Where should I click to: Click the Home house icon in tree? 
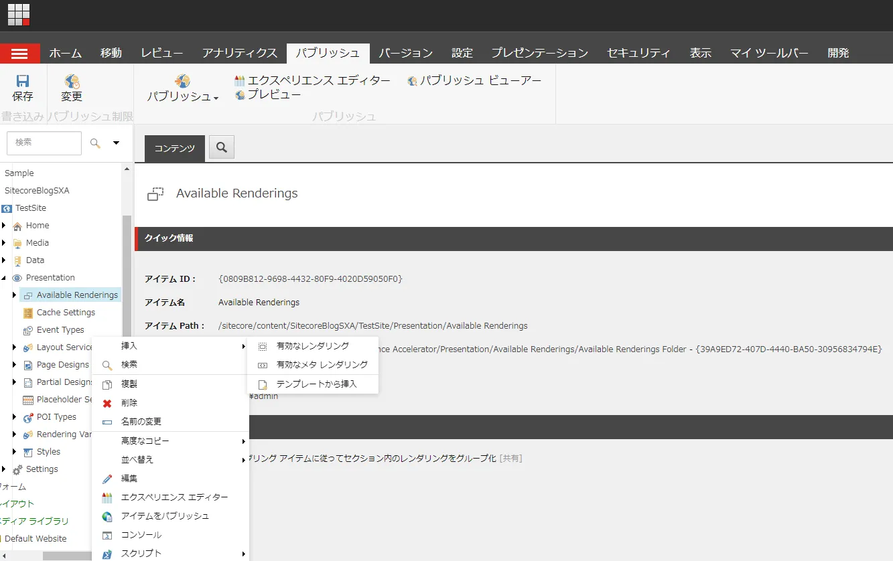[x=17, y=226]
